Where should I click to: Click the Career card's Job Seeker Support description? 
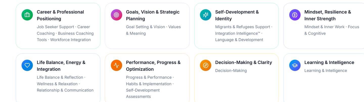click(x=56, y=27)
